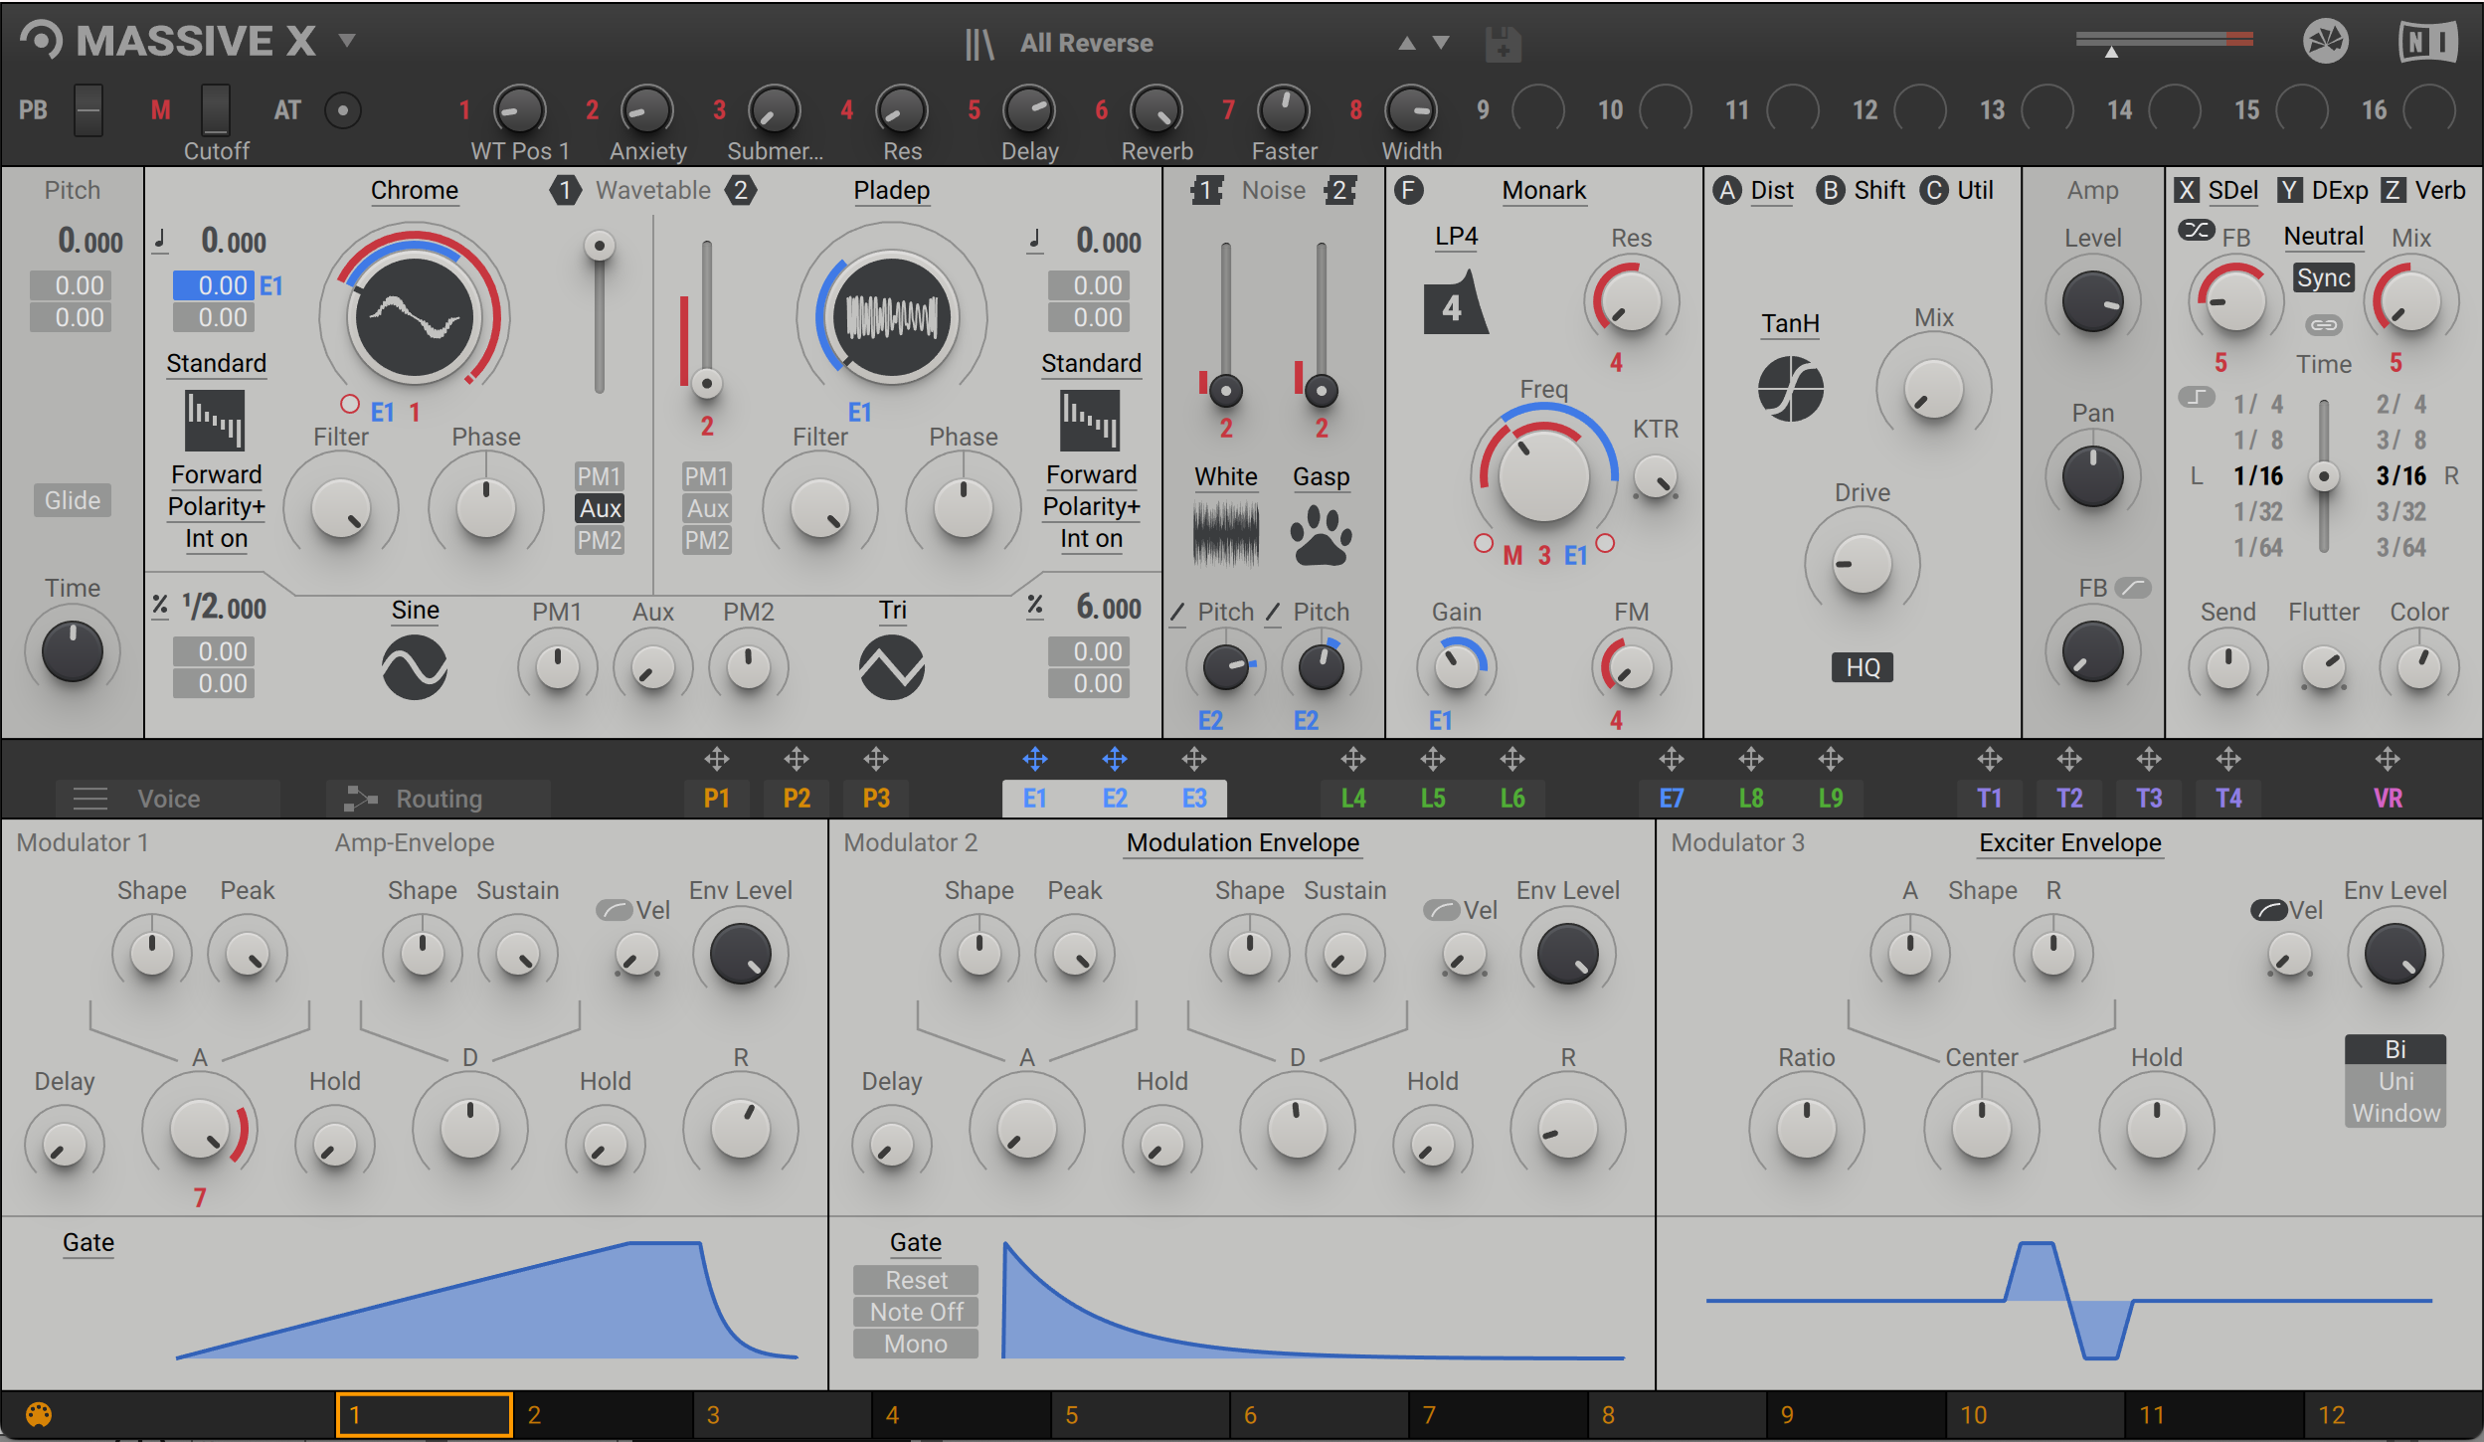Click the Gasp noise paw icon
The height and width of the screenshot is (1442, 2484).
pyautogui.click(x=1321, y=536)
